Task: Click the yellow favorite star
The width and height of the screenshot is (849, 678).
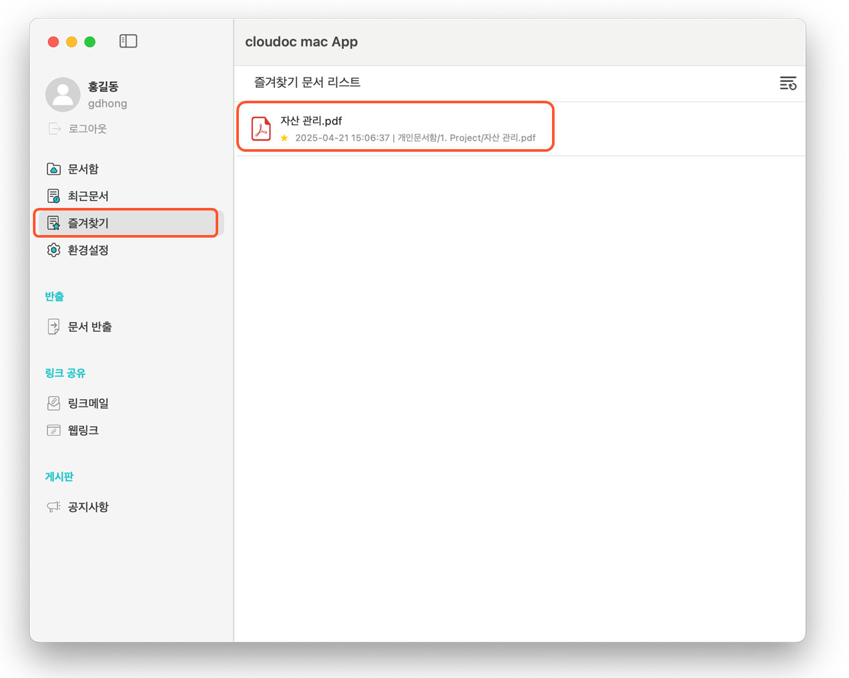Action: pos(284,138)
